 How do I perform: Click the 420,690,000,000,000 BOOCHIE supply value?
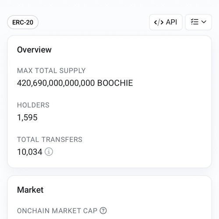pos(75,83)
